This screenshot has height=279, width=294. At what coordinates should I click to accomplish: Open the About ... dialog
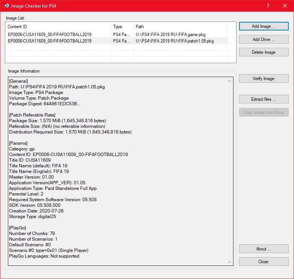coord(264,249)
